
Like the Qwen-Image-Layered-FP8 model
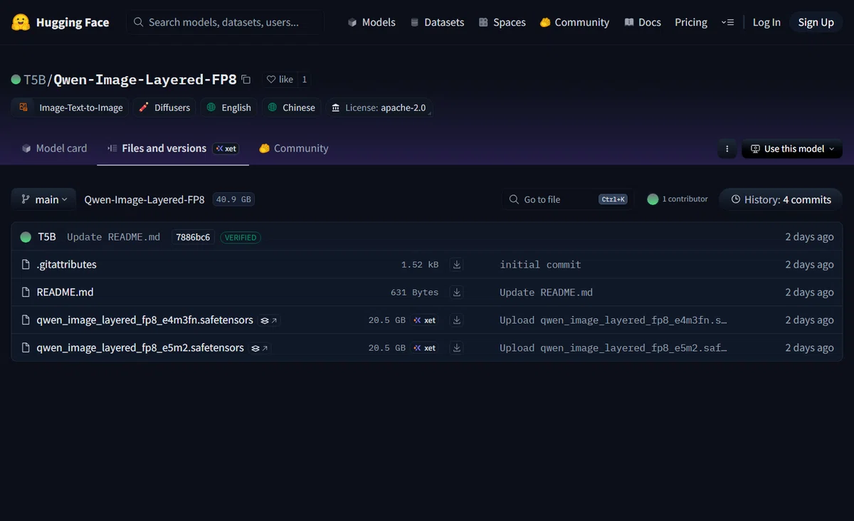pos(280,79)
